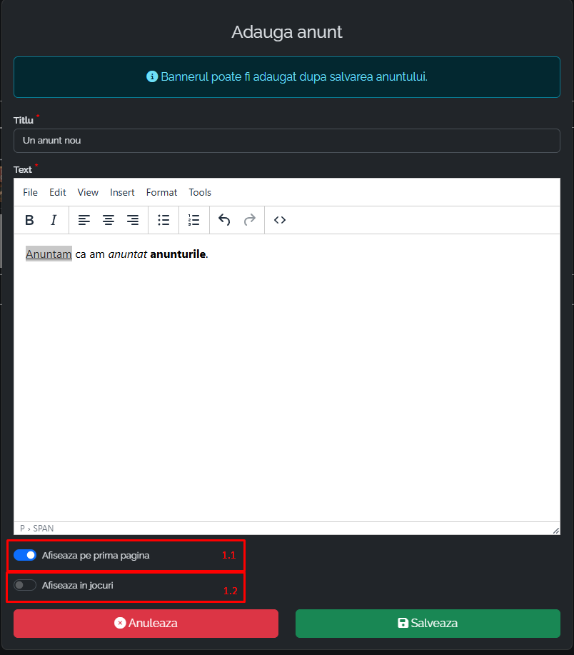Expand the Insert menu
The width and height of the screenshot is (574, 655).
pos(122,192)
